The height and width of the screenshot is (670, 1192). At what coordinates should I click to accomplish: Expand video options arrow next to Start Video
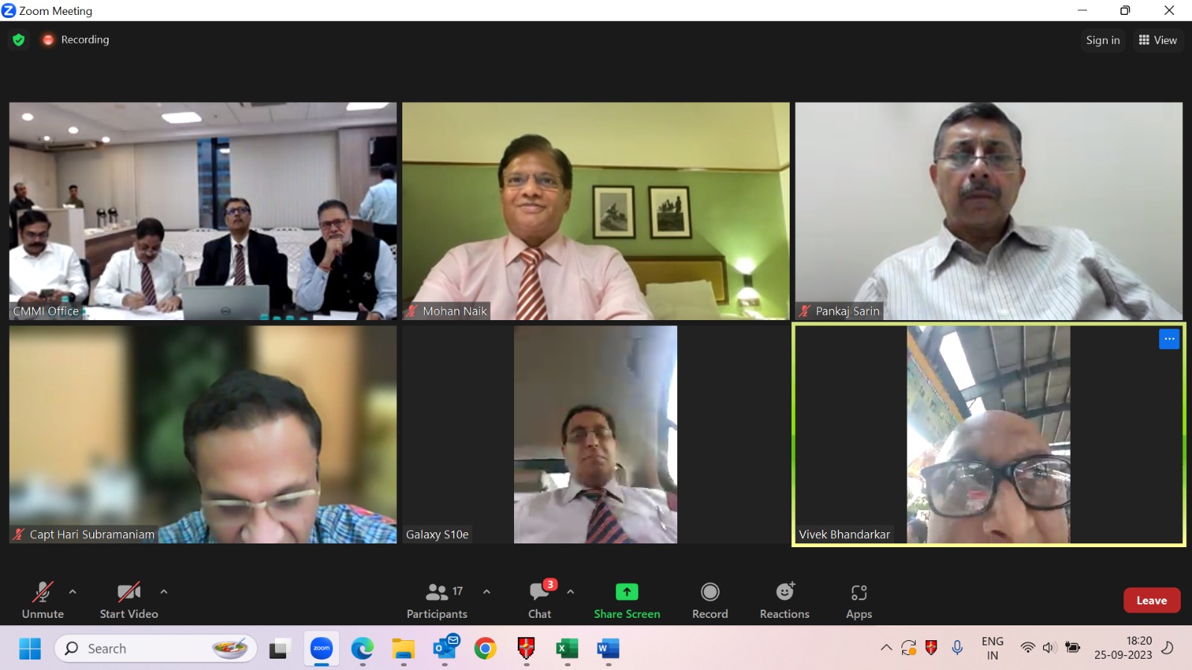[164, 592]
